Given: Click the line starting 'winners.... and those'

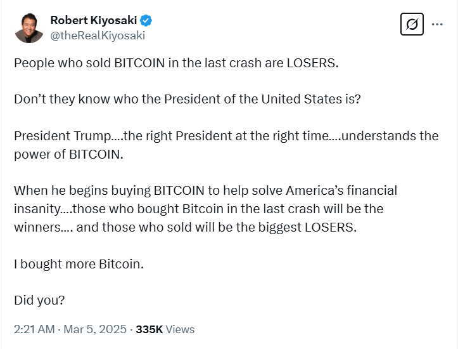Looking at the screenshot, I should click(x=185, y=227).
